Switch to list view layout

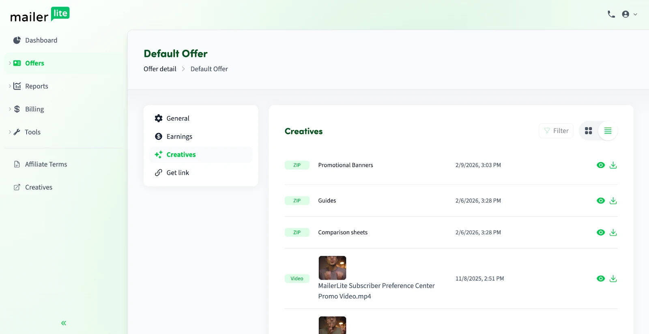click(608, 131)
